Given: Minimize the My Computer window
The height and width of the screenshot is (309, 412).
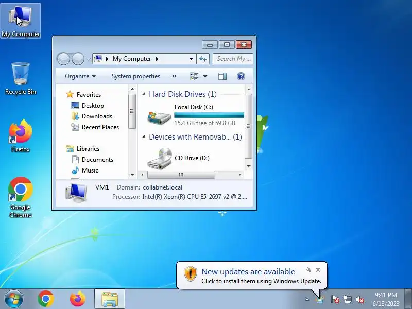Looking at the screenshot, I should [210, 45].
